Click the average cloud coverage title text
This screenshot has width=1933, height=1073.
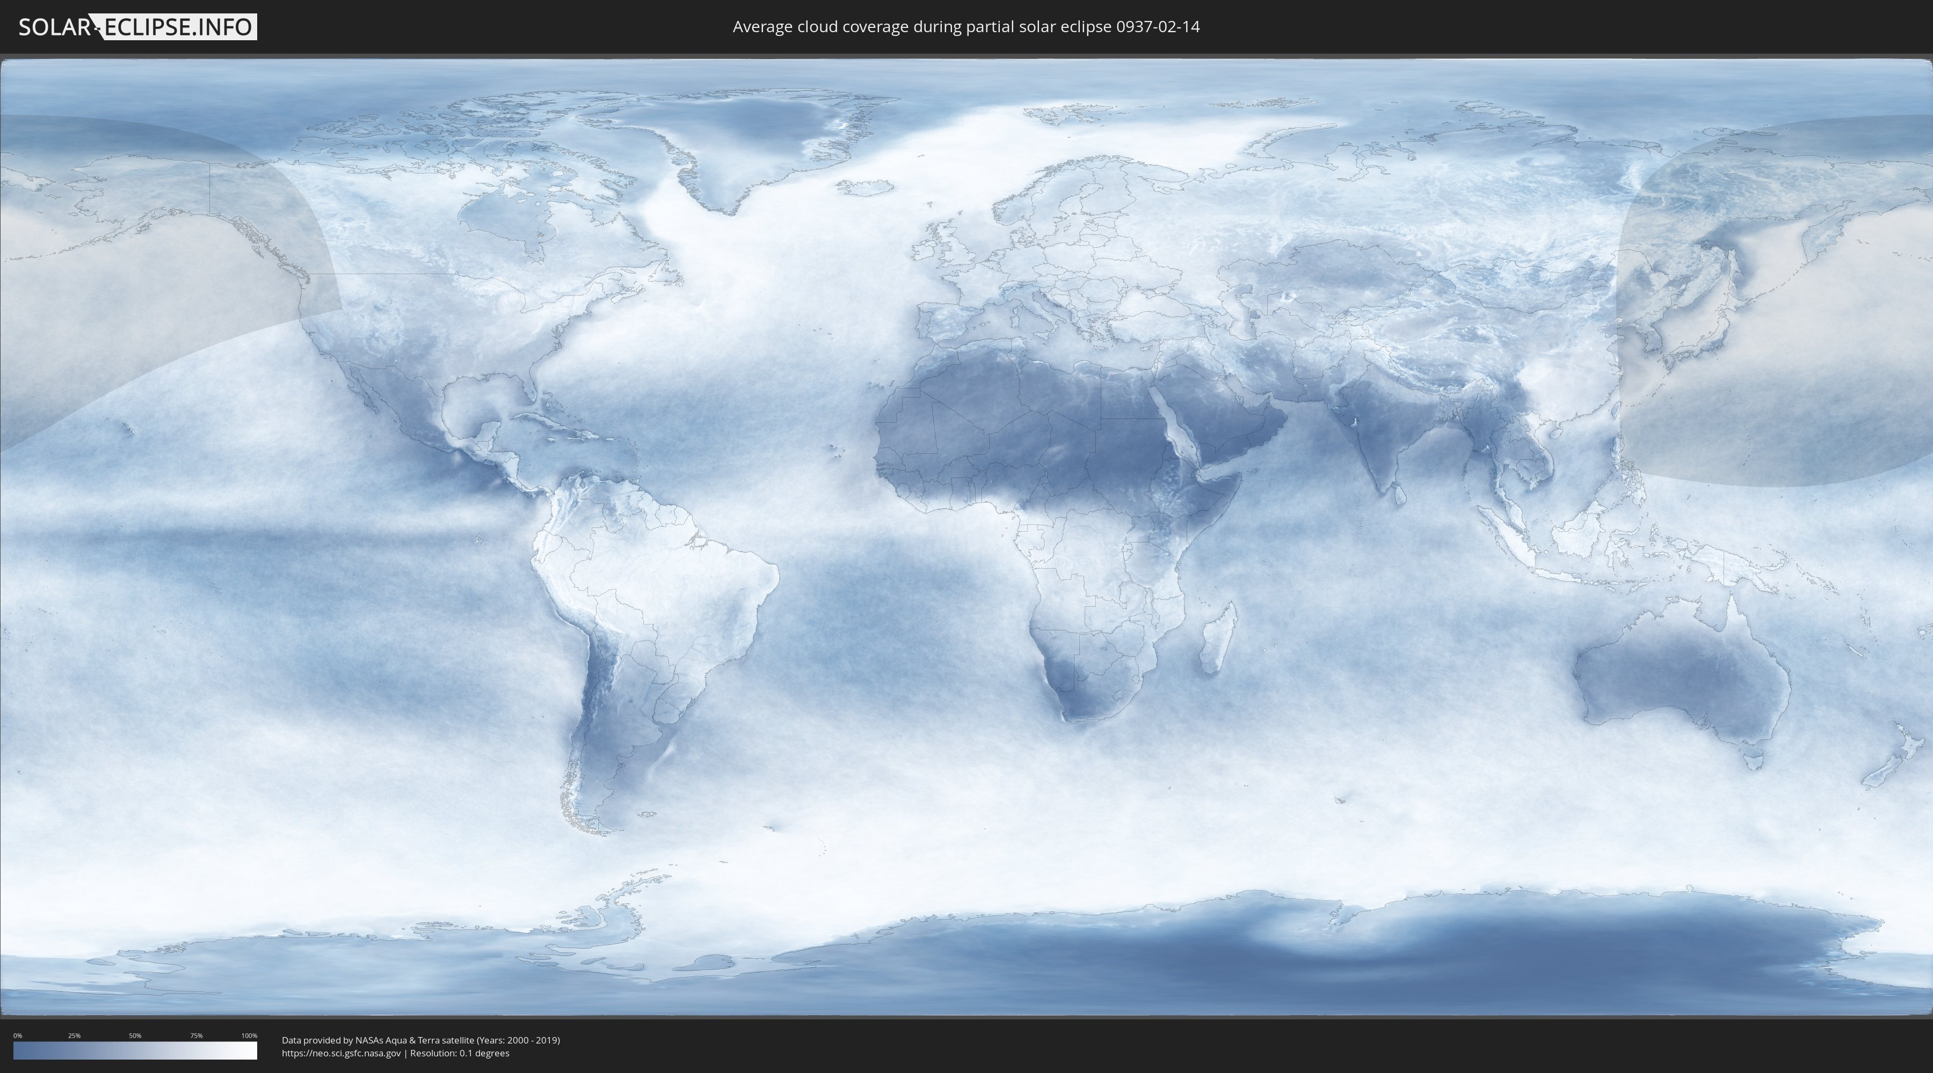966,27
